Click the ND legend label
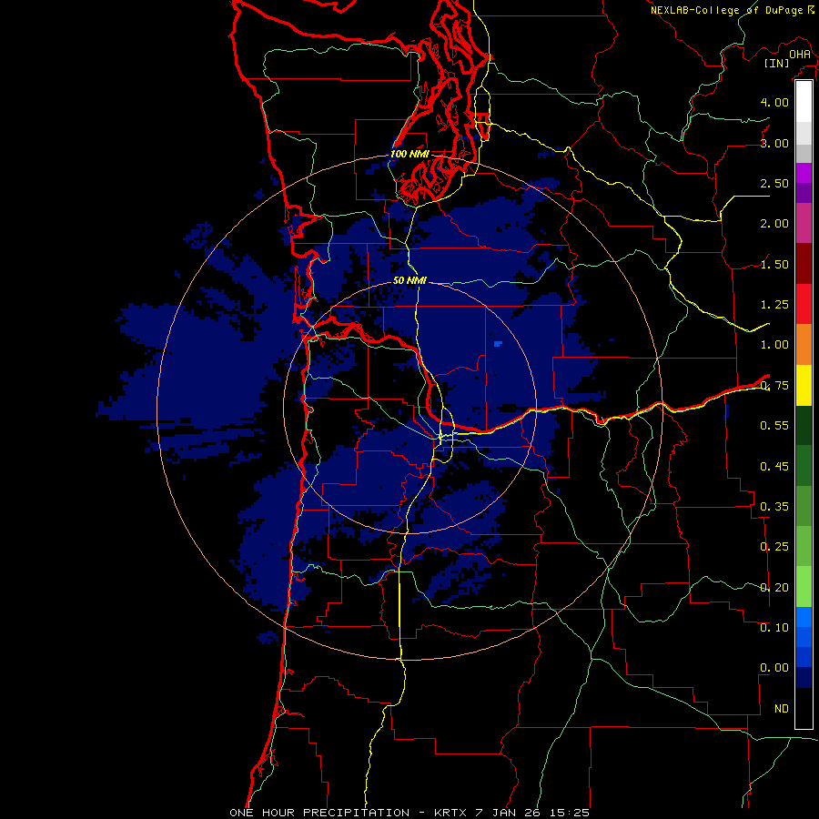The height and width of the screenshot is (819, 819). click(782, 709)
